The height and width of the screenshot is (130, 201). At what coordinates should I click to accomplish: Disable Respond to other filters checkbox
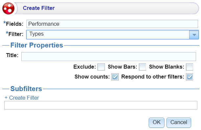189,77
